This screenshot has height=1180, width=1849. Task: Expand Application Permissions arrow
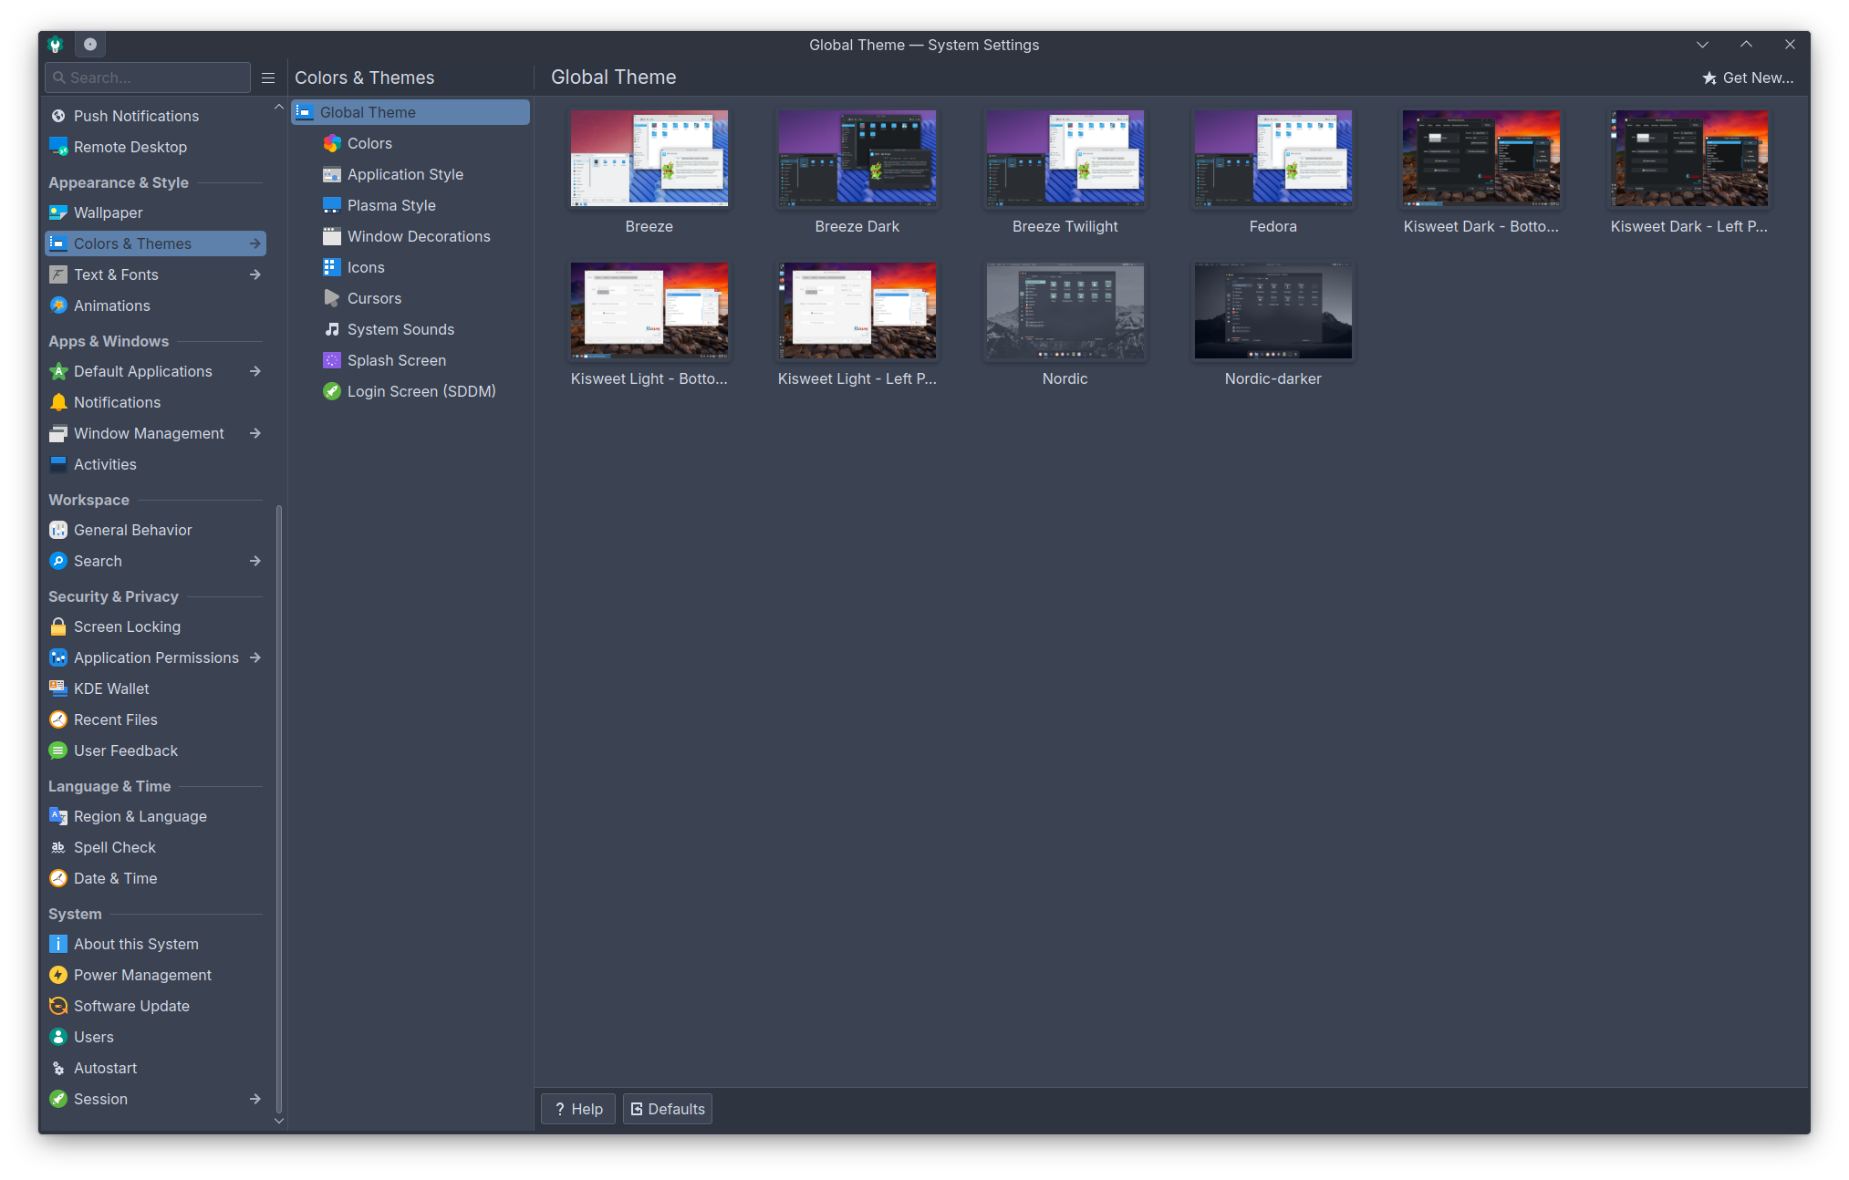pyautogui.click(x=255, y=657)
